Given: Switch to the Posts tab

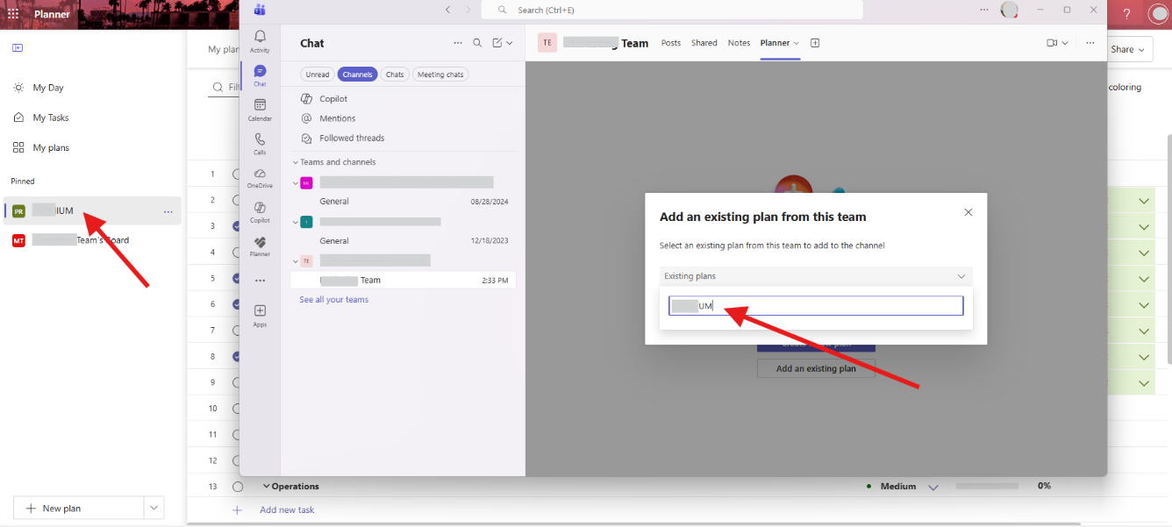Looking at the screenshot, I should point(671,43).
